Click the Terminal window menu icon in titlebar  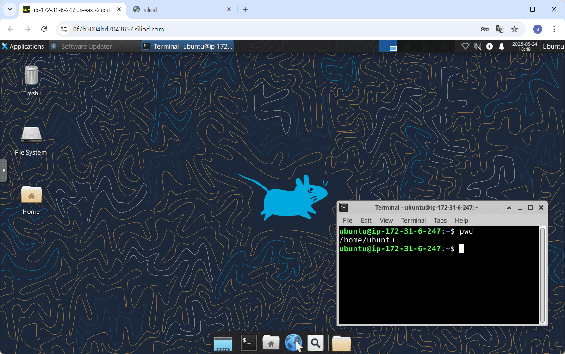click(x=343, y=207)
